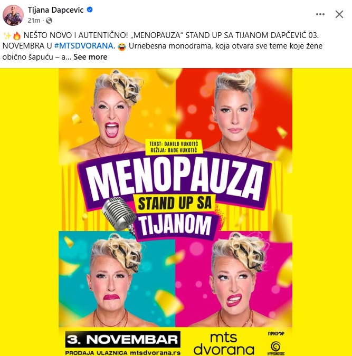The height and width of the screenshot is (356, 352).
Task: Click the Hypegnostic spiral logo
Action: (x=275, y=348)
